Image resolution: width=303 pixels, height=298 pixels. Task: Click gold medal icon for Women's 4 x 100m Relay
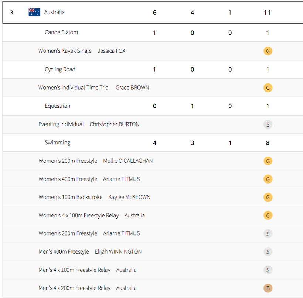point(268,215)
